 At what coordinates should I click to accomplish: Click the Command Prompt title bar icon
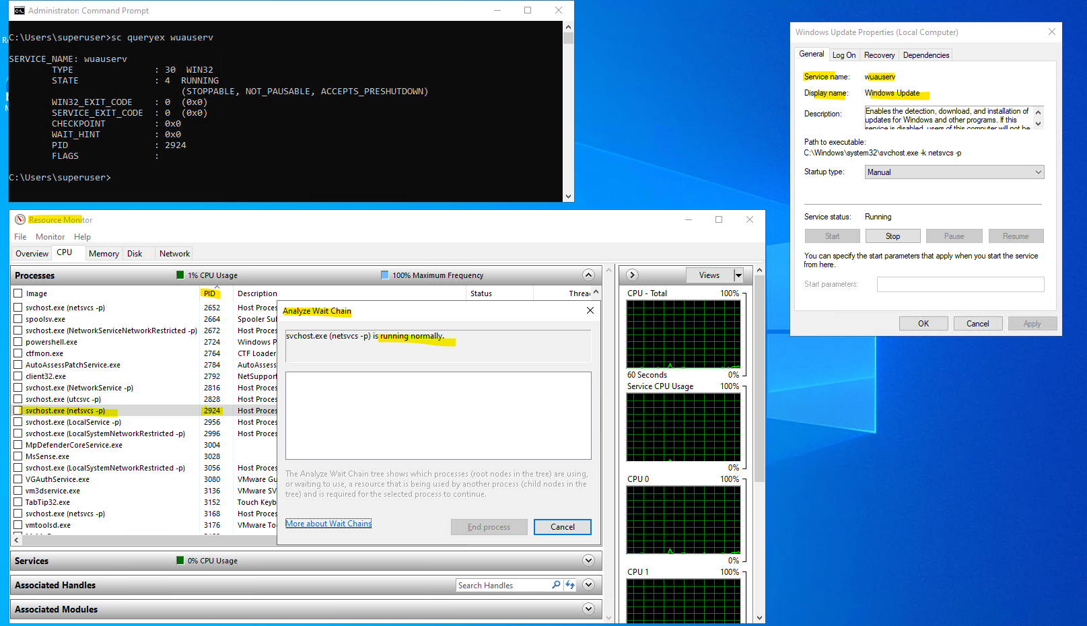pos(20,11)
